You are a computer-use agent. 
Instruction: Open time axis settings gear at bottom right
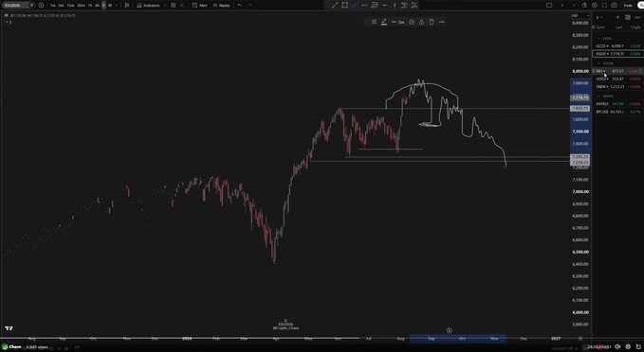(580, 339)
